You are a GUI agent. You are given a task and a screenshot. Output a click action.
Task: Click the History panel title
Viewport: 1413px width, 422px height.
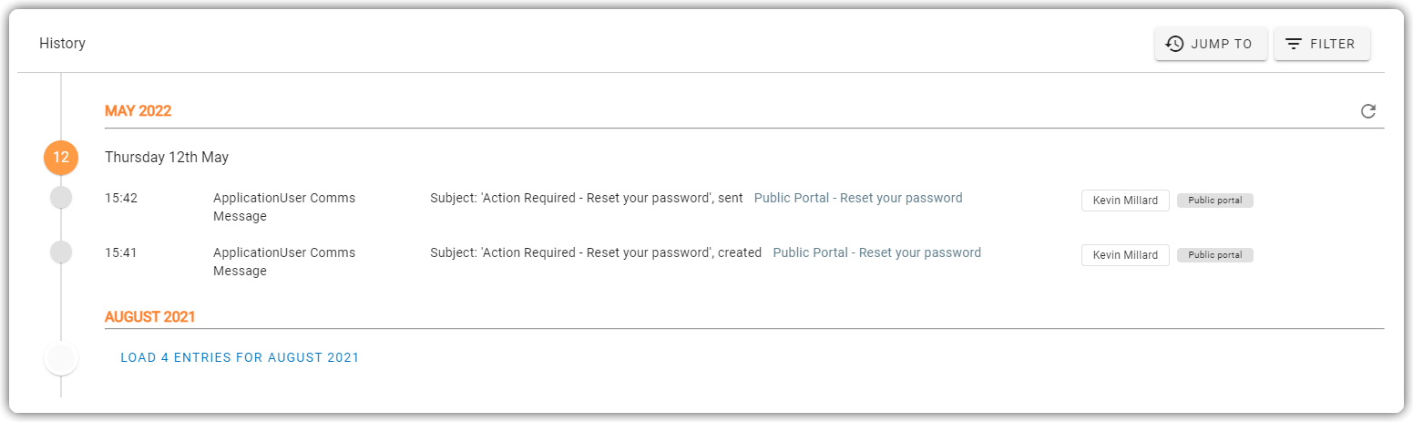pos(62,44)
